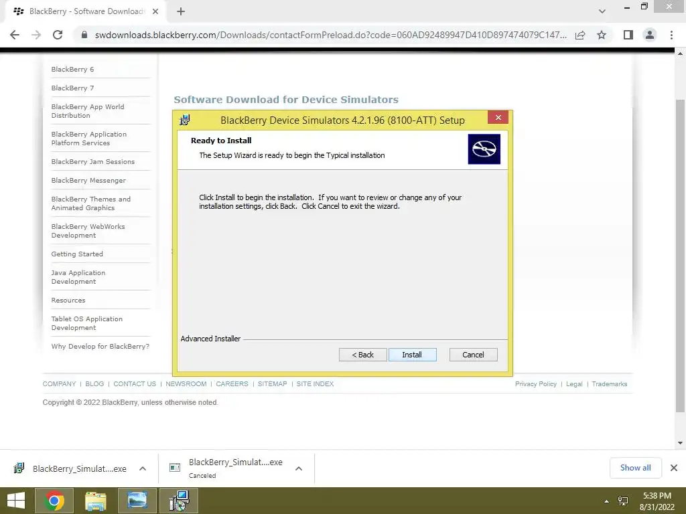
Task: Click the disc logo in Setup header
Action: pos(484,149)
